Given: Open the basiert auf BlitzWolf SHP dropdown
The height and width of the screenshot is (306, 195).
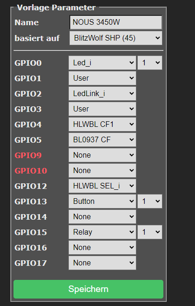Looking at the screenshot, I should point(115,38).
